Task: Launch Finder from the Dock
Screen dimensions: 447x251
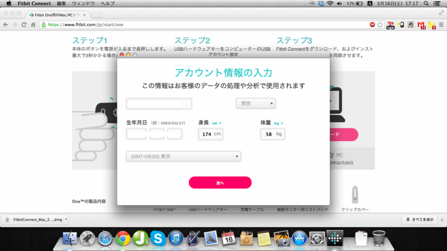Action: (x=69, y=238)
